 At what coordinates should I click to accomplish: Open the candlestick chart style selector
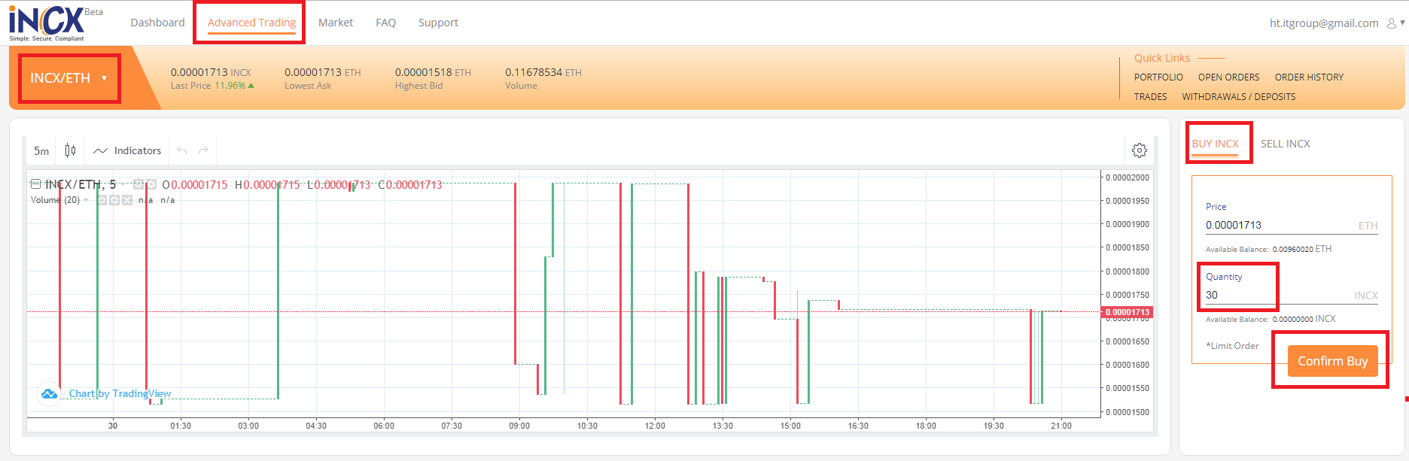(x=70, y=150)
